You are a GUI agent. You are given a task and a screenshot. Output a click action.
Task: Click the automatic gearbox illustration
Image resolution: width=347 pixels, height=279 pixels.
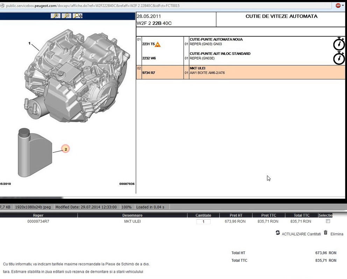77,75
